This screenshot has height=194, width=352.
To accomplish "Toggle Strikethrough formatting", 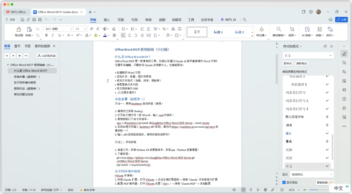I will [69, 35].
